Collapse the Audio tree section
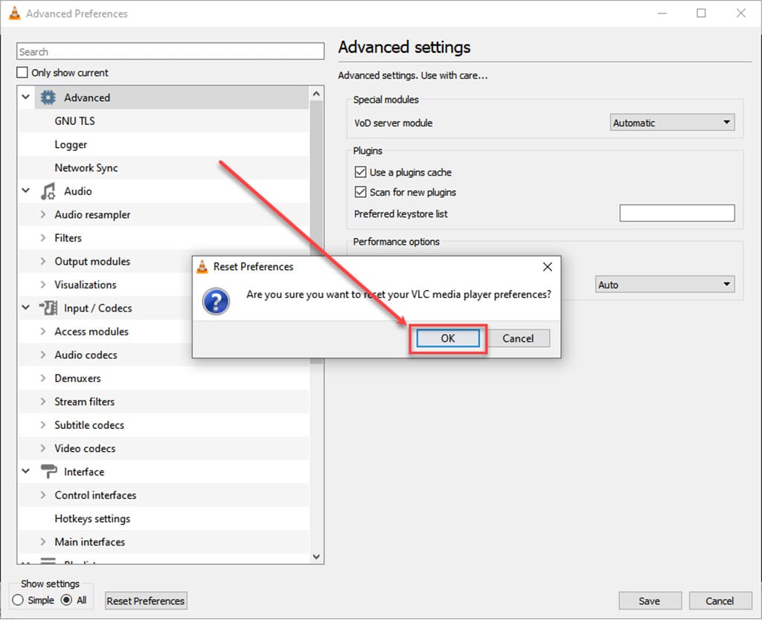The height and width of the screenshot is (620, 762). 26,191
